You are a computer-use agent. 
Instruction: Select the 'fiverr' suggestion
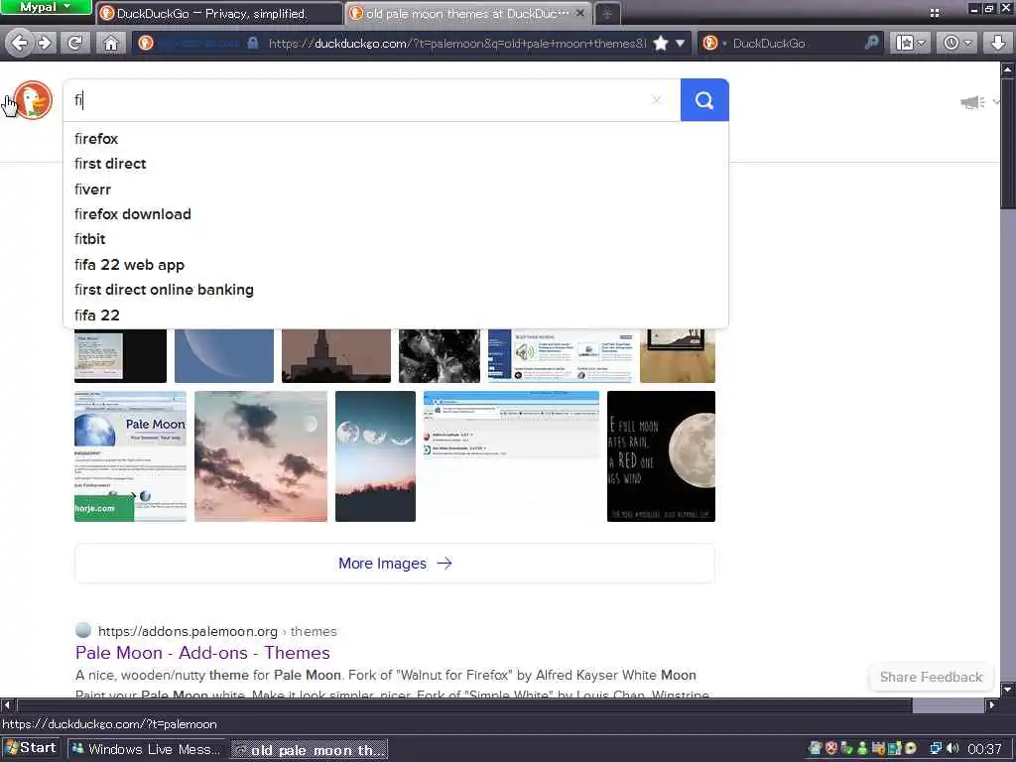[395, 190]
